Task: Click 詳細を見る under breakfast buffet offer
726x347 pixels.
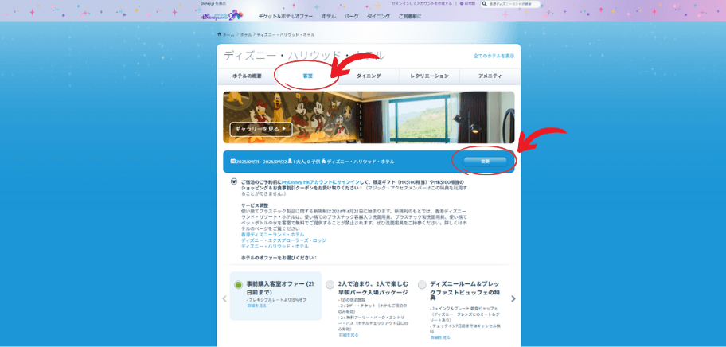Action: click(x=440, y=337)
